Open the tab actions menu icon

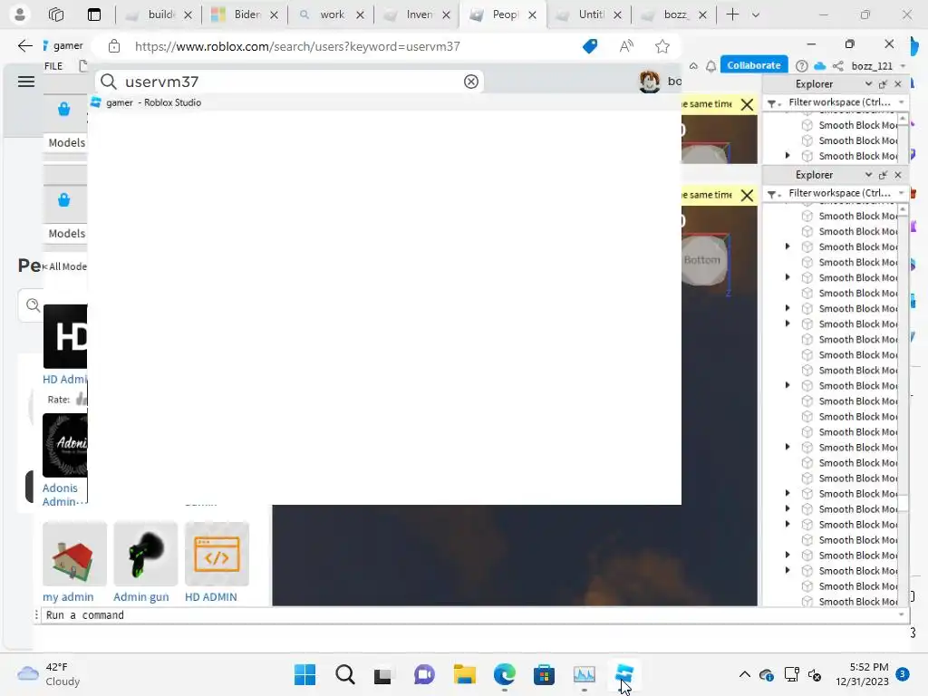click(x=94, y=14)
